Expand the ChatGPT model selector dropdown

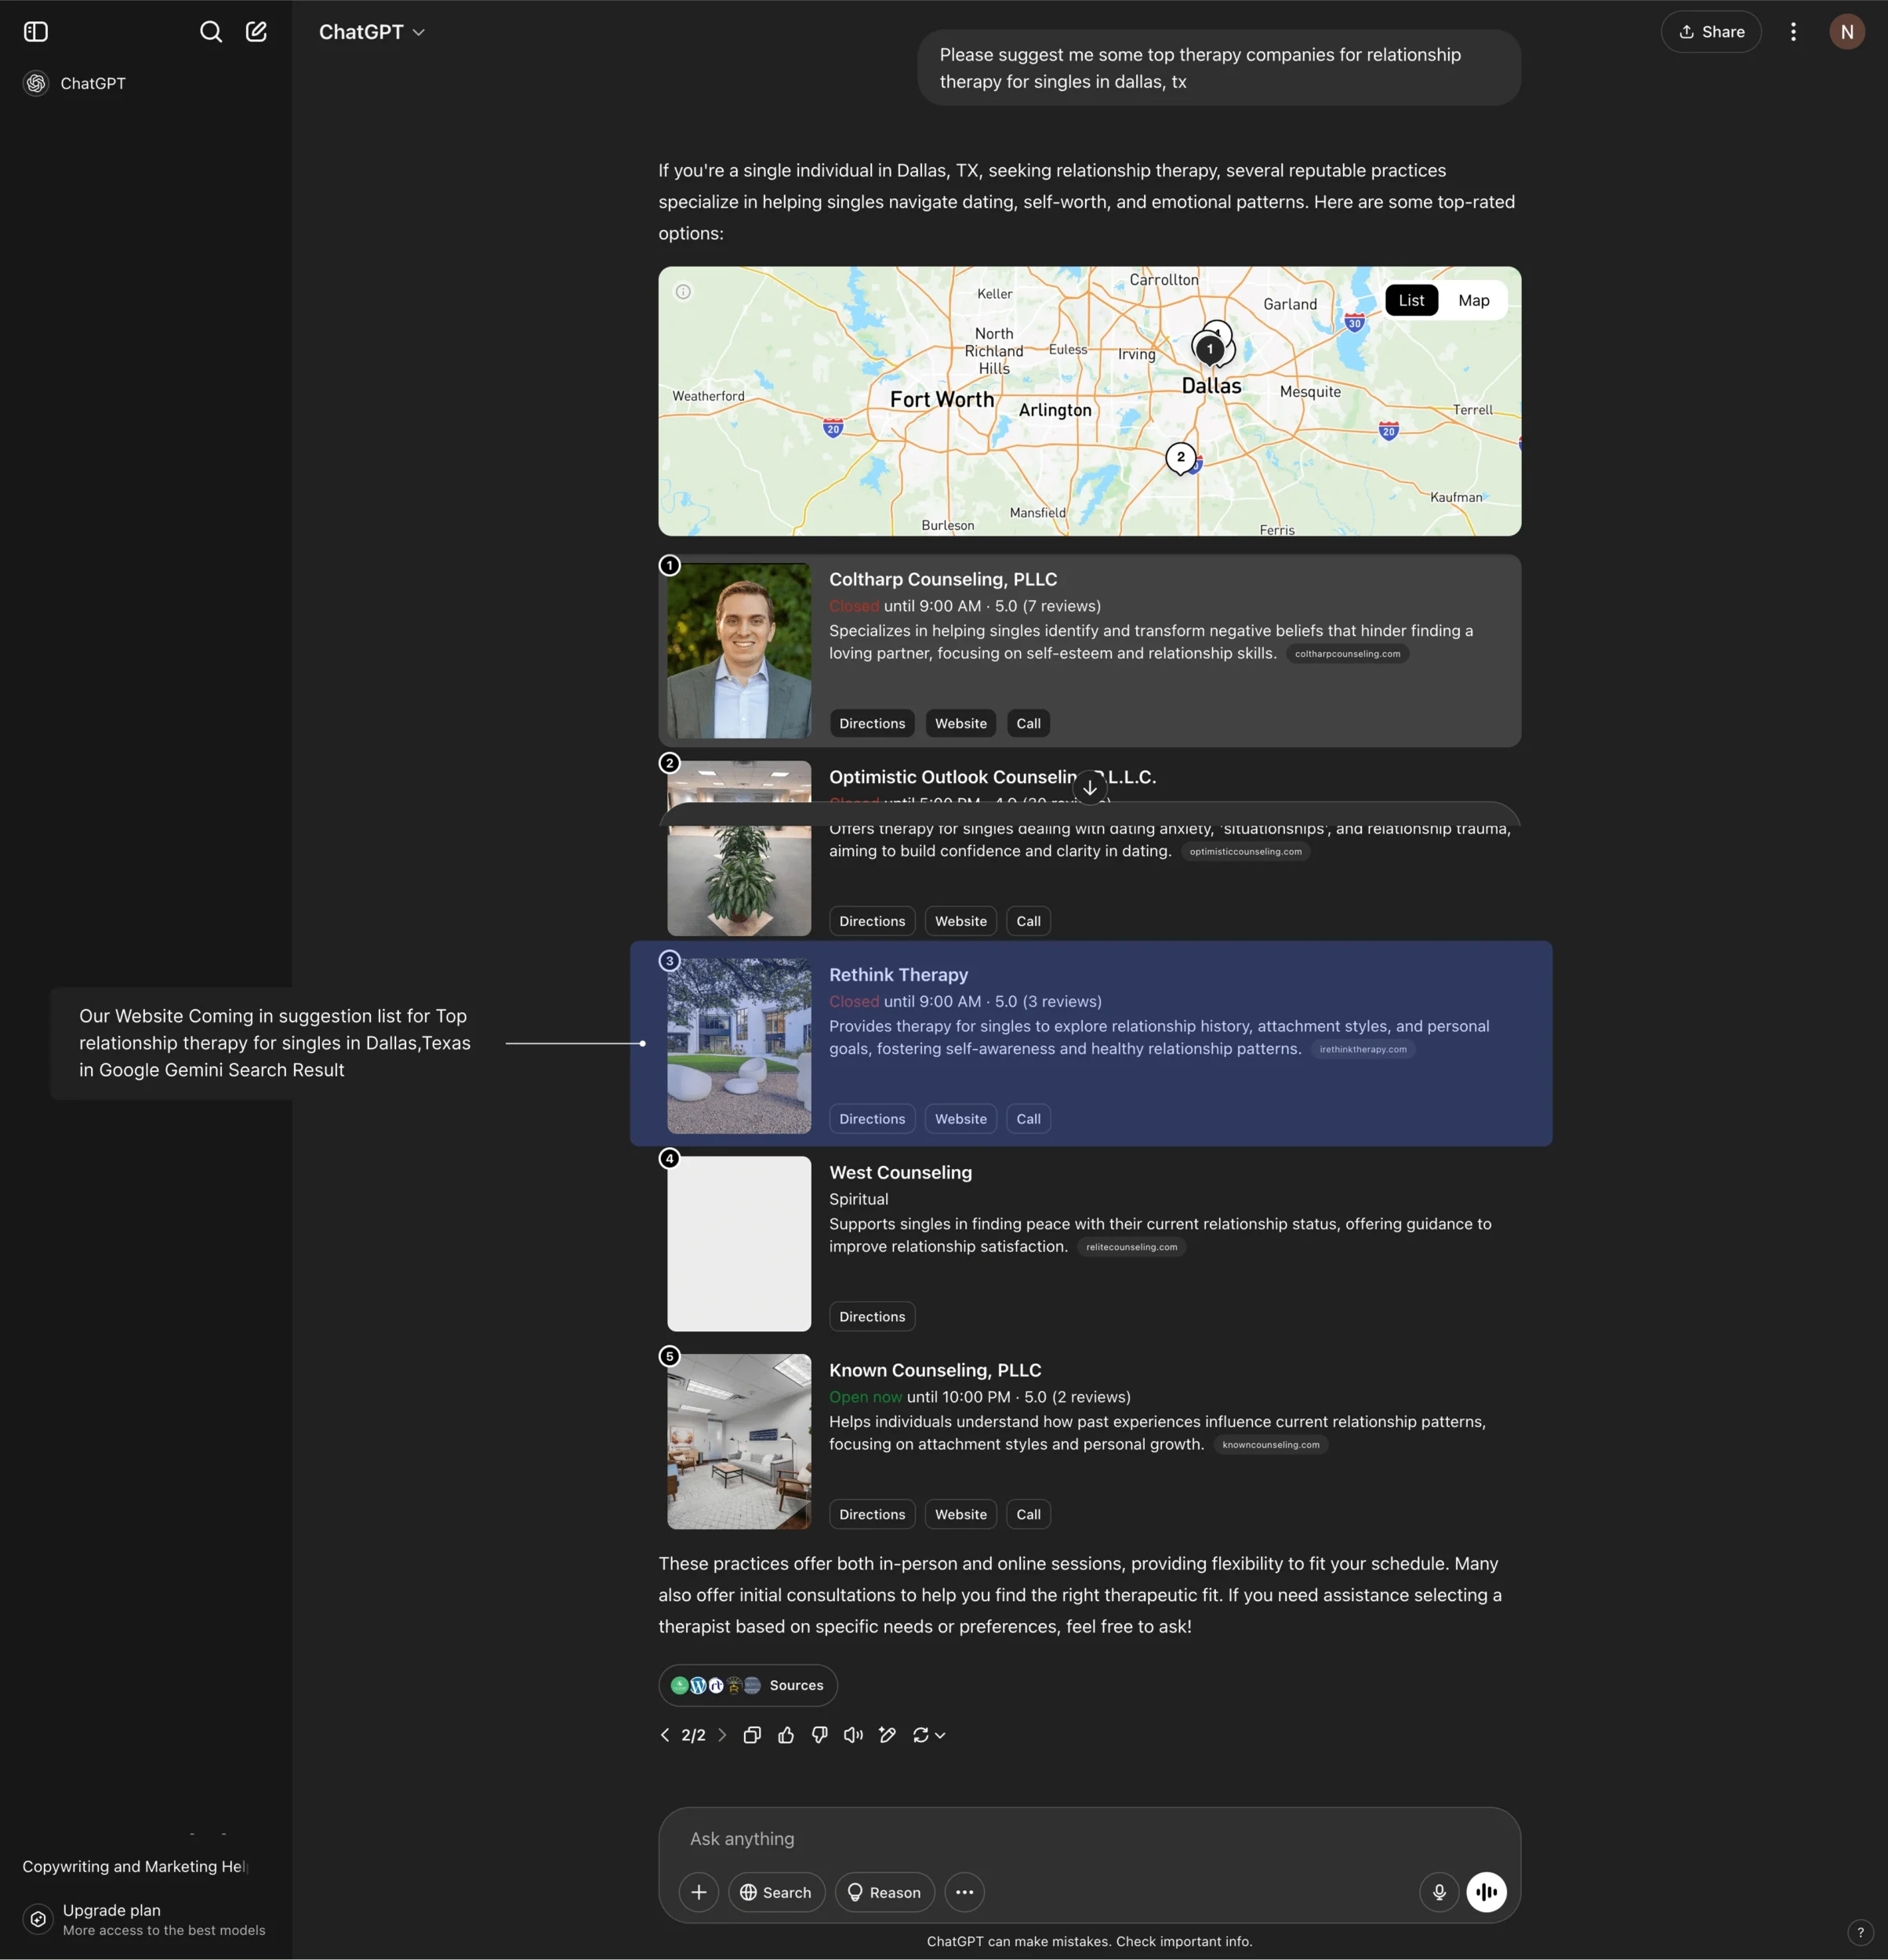[x=372, y=32]
